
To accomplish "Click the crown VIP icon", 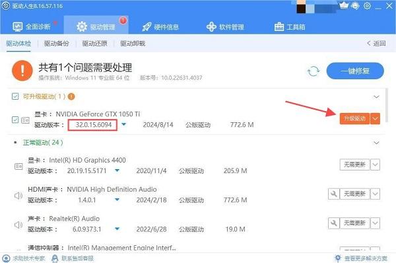I will tap(344, 5).
